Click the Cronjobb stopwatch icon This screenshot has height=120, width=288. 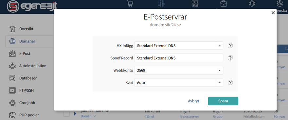click(x=12, y=103)
